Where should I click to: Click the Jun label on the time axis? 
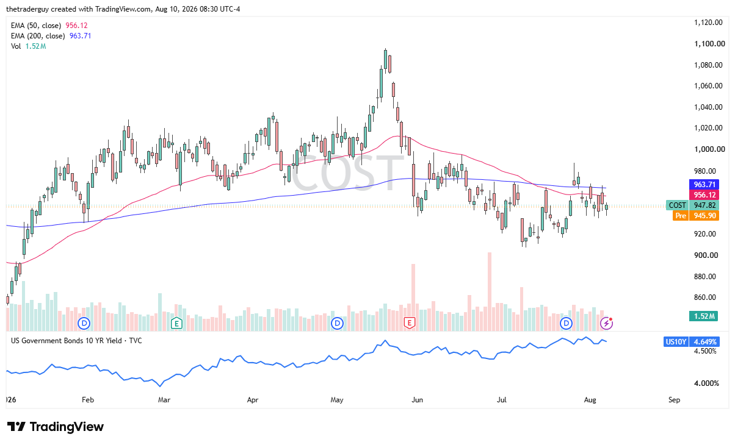pyautogui.click(x=418, y=400)
